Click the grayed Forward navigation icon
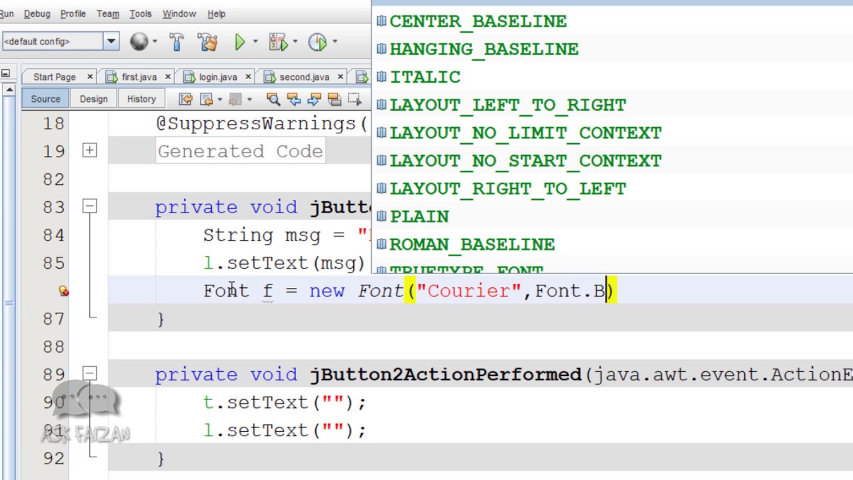The height and width of the screenshot is (480, 853). click(x=235, y=99)
